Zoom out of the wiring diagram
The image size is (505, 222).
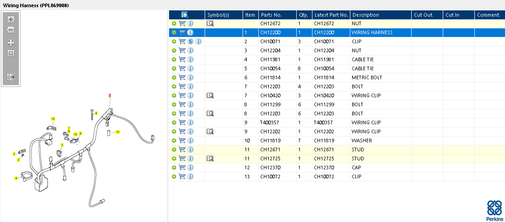tap(11, 30)
